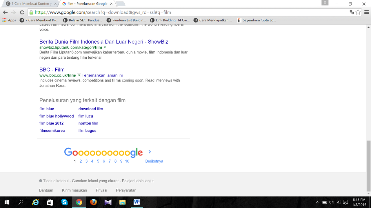Open a new tab with the new-tab button
Viewport: 371px width, 208px height.
click(121, 4)
